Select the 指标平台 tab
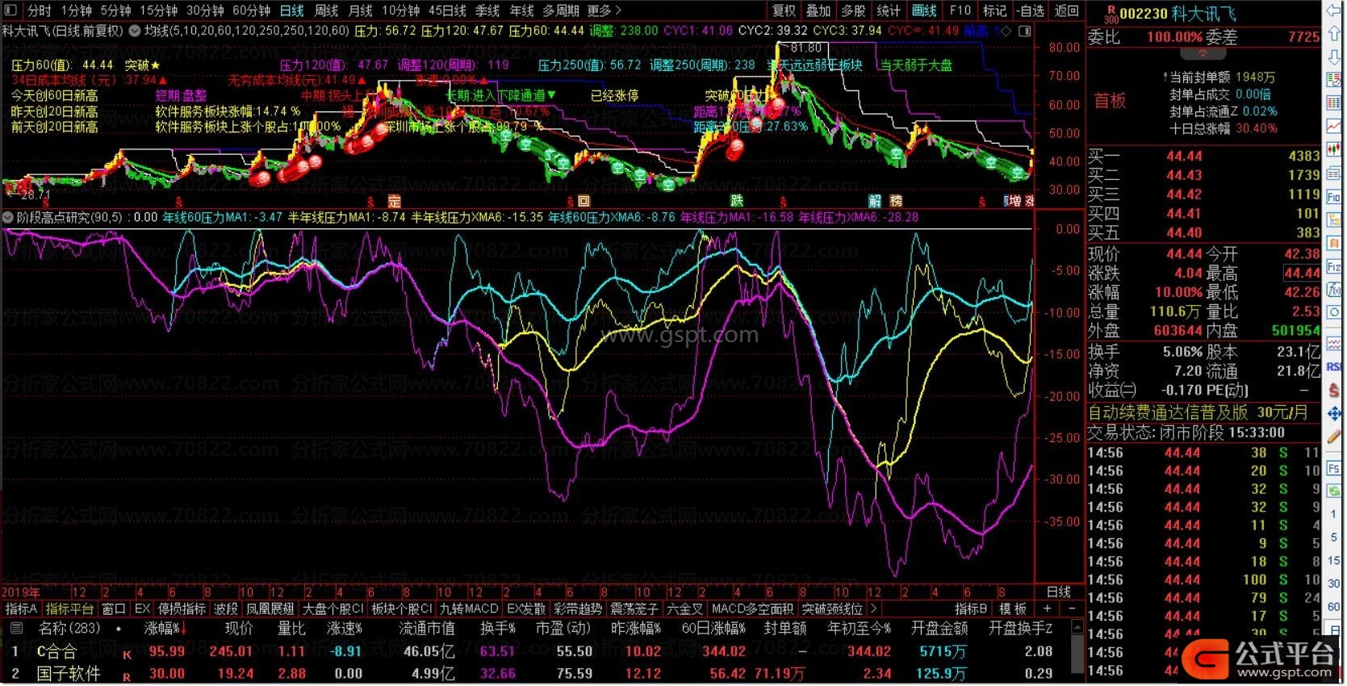The height and width of the screenshot is (686, 1347). pos(69,609)
